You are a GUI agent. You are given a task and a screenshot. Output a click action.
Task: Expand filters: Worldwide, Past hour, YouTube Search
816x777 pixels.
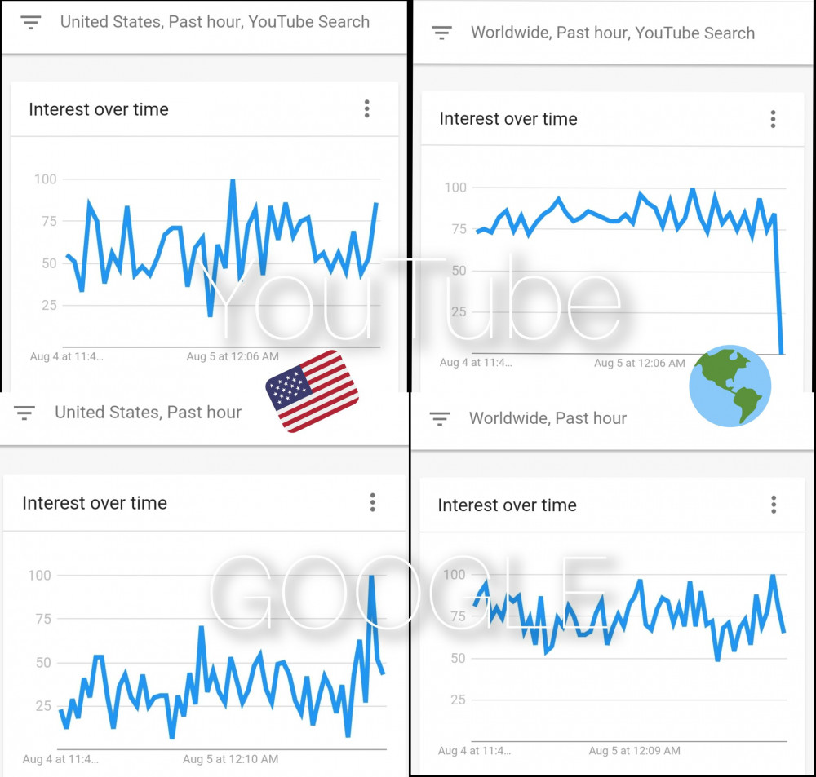click(613, 33)
